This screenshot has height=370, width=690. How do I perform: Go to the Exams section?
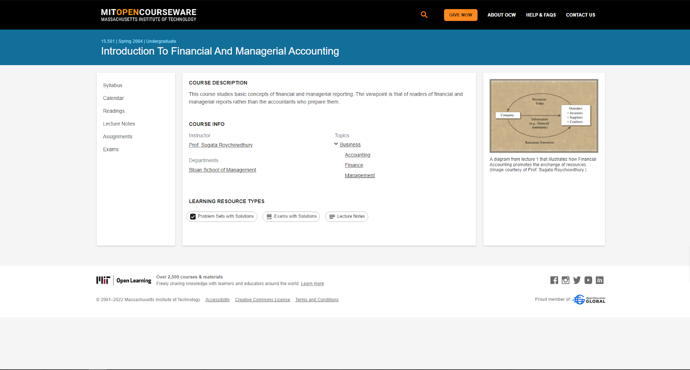click(111, 149)
